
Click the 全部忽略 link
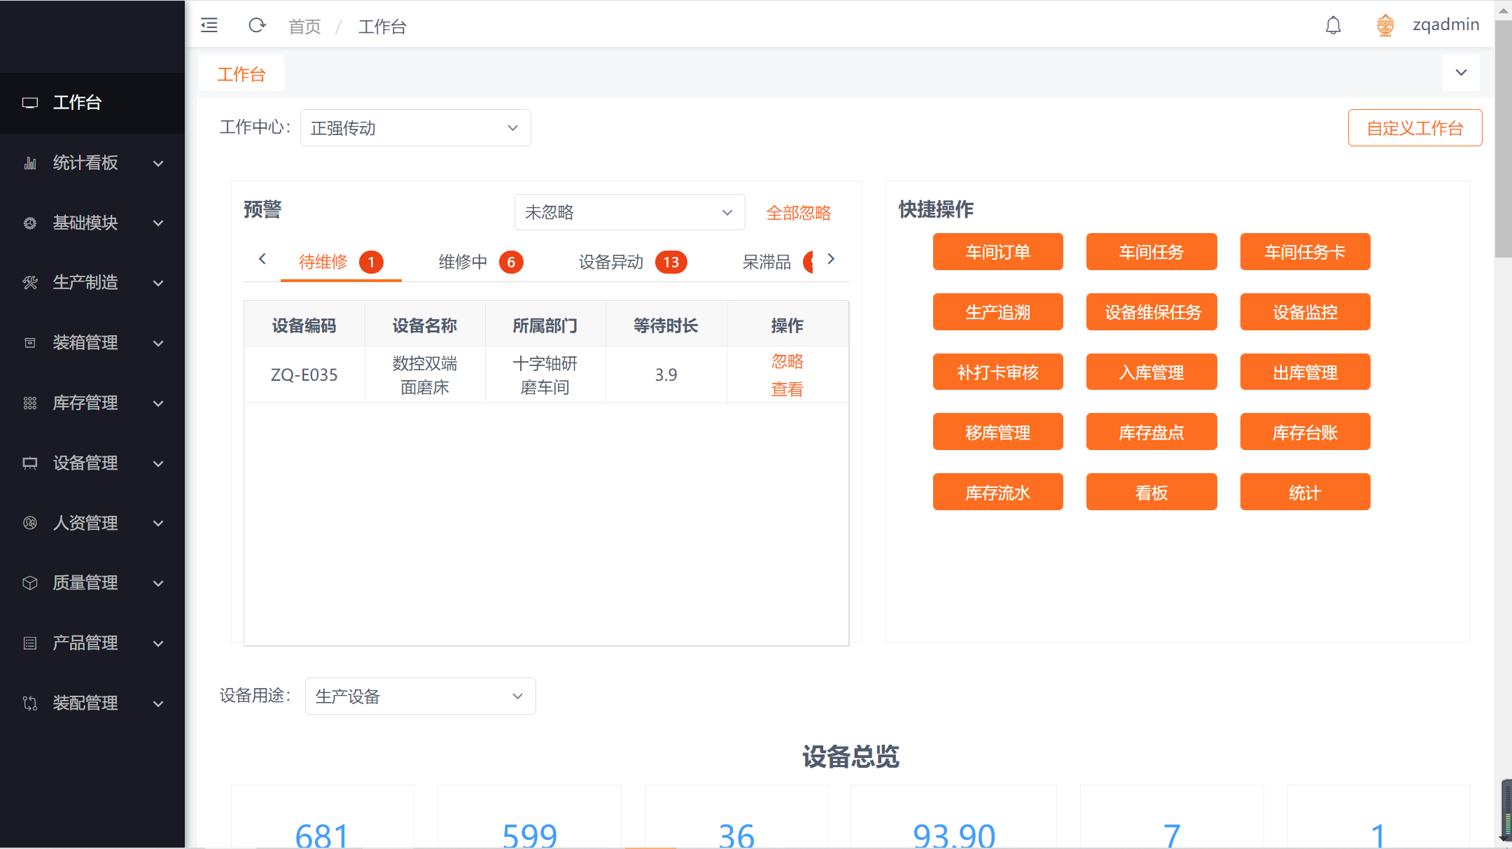[x=798, y=213]
